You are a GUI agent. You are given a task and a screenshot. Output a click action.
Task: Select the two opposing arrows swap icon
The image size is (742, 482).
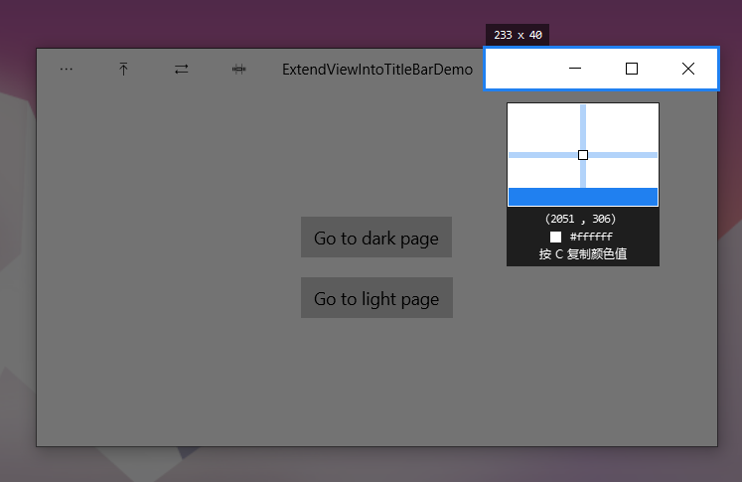(181, 70)
